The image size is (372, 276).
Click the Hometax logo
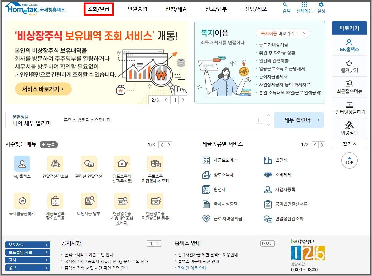(35, 9)
